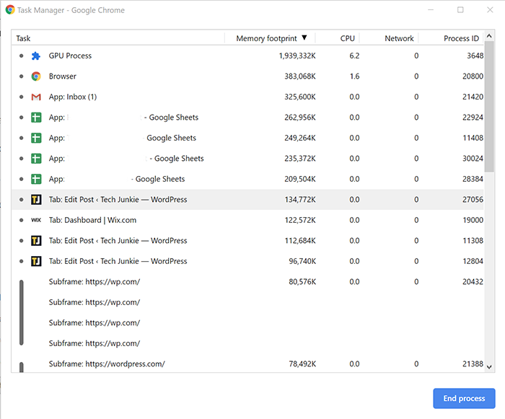Click the scrollbar down arrow
This screenshot has height=419, width=505.
coord(489,367)
